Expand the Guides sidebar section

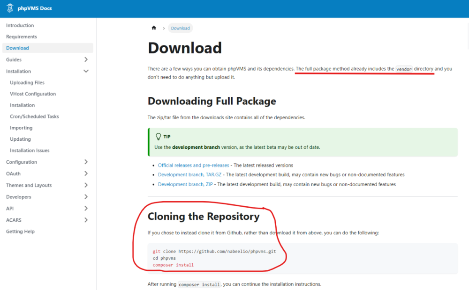[x=86, y=59]
